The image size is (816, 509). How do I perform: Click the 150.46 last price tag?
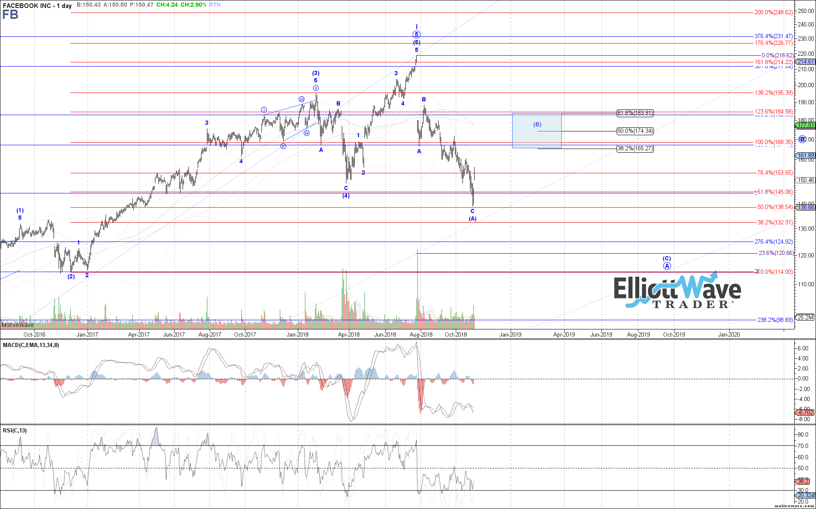click(x=806, y=180)
